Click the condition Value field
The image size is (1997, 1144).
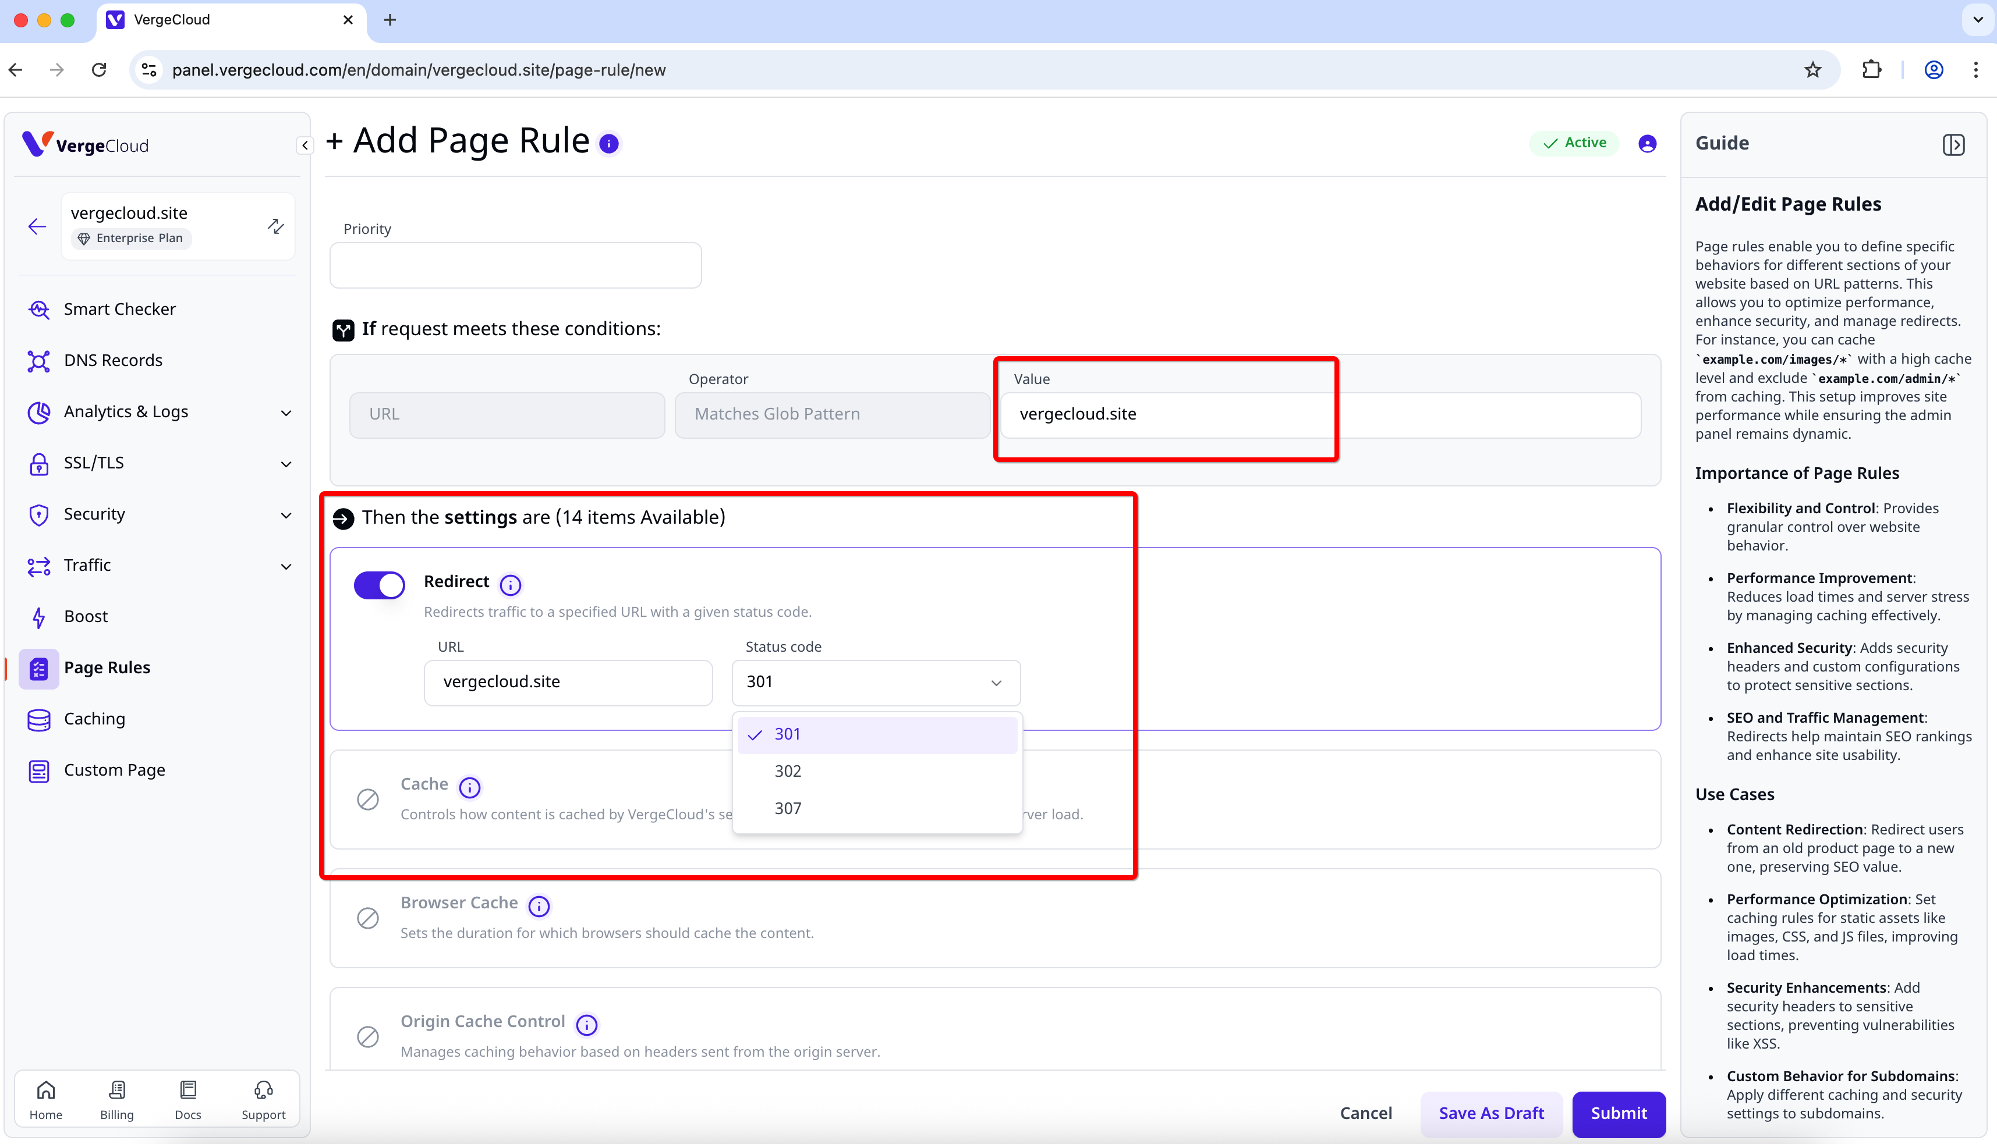click(x=1320, y=414)
